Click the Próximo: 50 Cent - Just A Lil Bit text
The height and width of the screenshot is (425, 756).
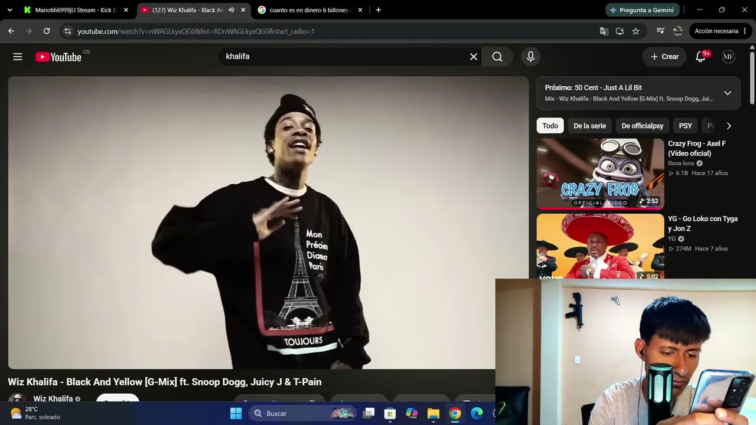coord(593,87)
